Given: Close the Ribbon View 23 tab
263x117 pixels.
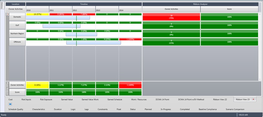Looking at the screenshot, I should (253, 99).
